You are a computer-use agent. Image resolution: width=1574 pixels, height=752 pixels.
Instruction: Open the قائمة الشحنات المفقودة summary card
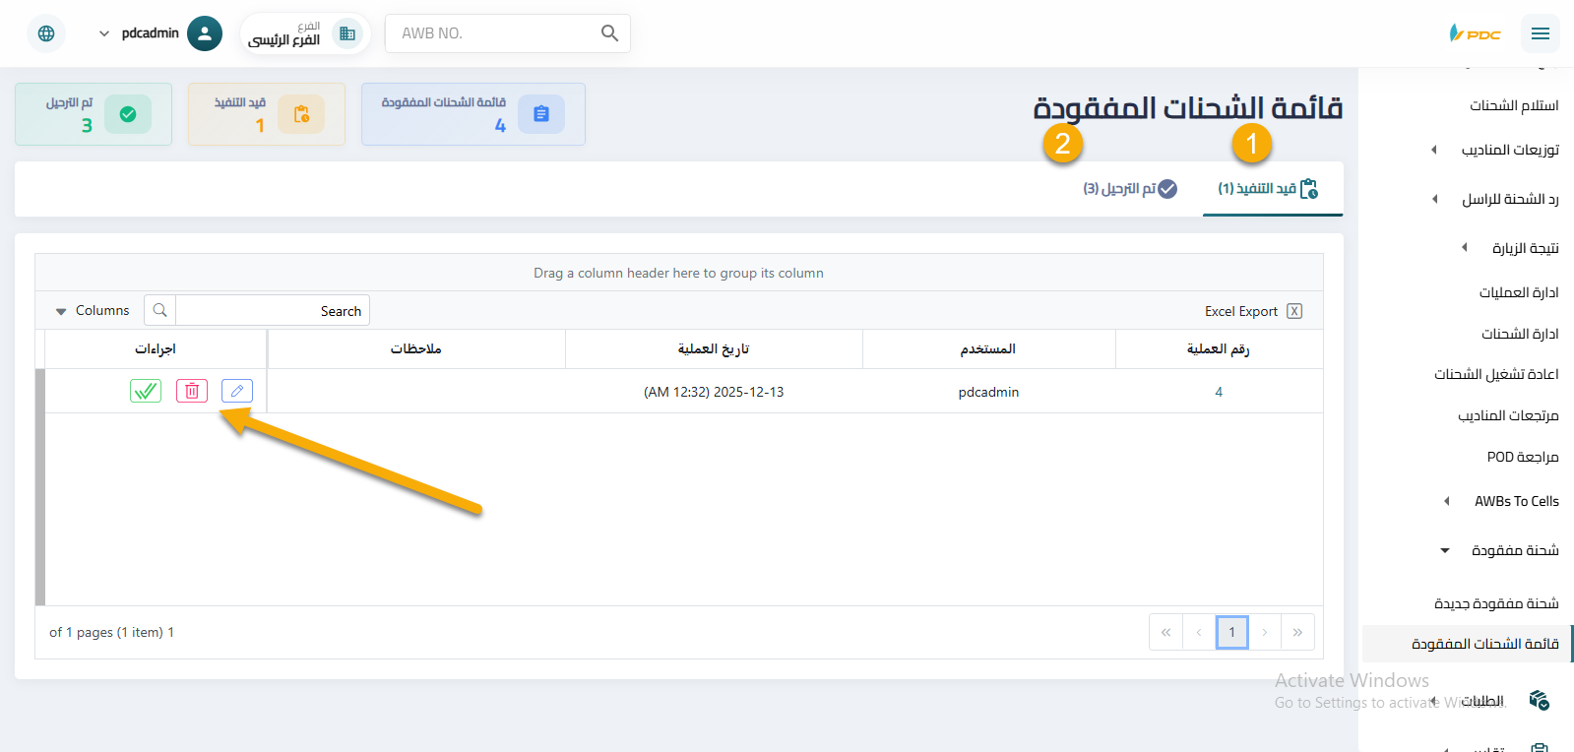pos(473,114)
